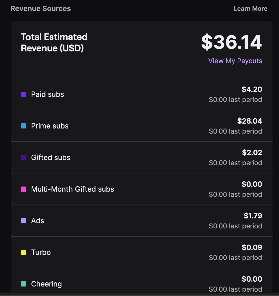Viewport: 279px width, 296px height.
Task: Click View My Payouts link
Action: point(235,61)
